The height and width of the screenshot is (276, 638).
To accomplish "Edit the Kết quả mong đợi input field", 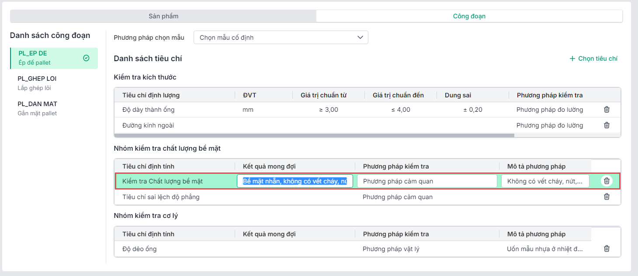I will [x=295, y=181].
